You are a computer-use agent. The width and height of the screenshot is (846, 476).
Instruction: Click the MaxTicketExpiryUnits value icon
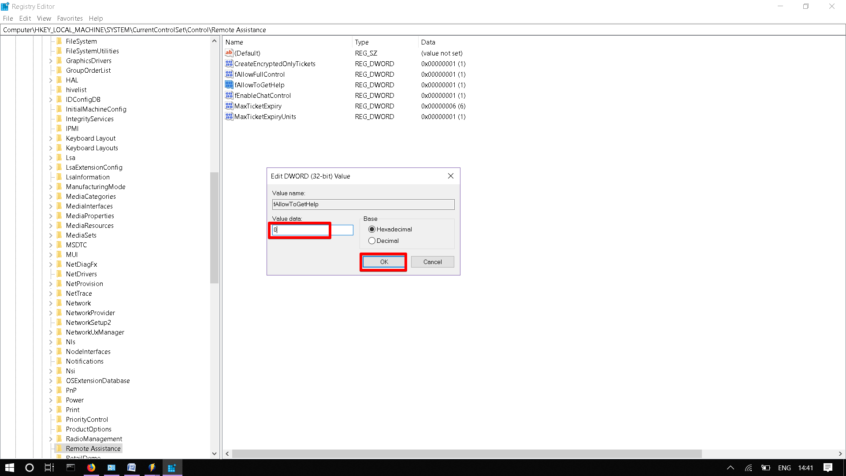point(229,116)
